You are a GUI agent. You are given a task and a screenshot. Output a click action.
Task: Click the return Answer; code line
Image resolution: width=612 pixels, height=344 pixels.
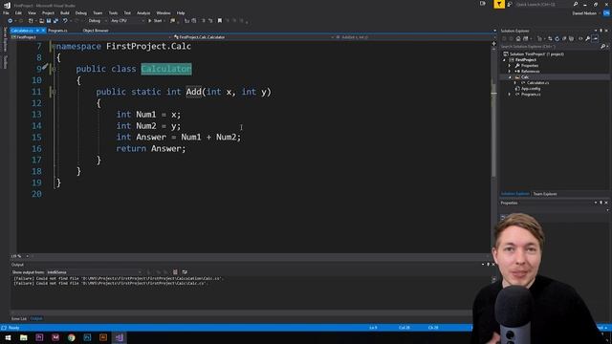(151, 149)
